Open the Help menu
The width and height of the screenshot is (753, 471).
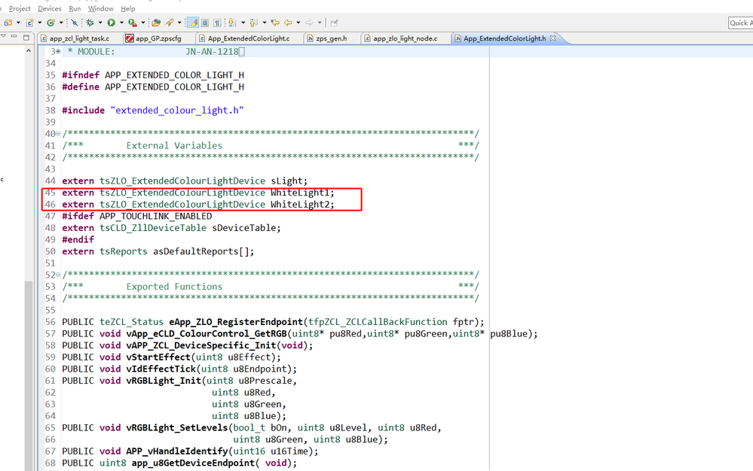tap(127, 8)
